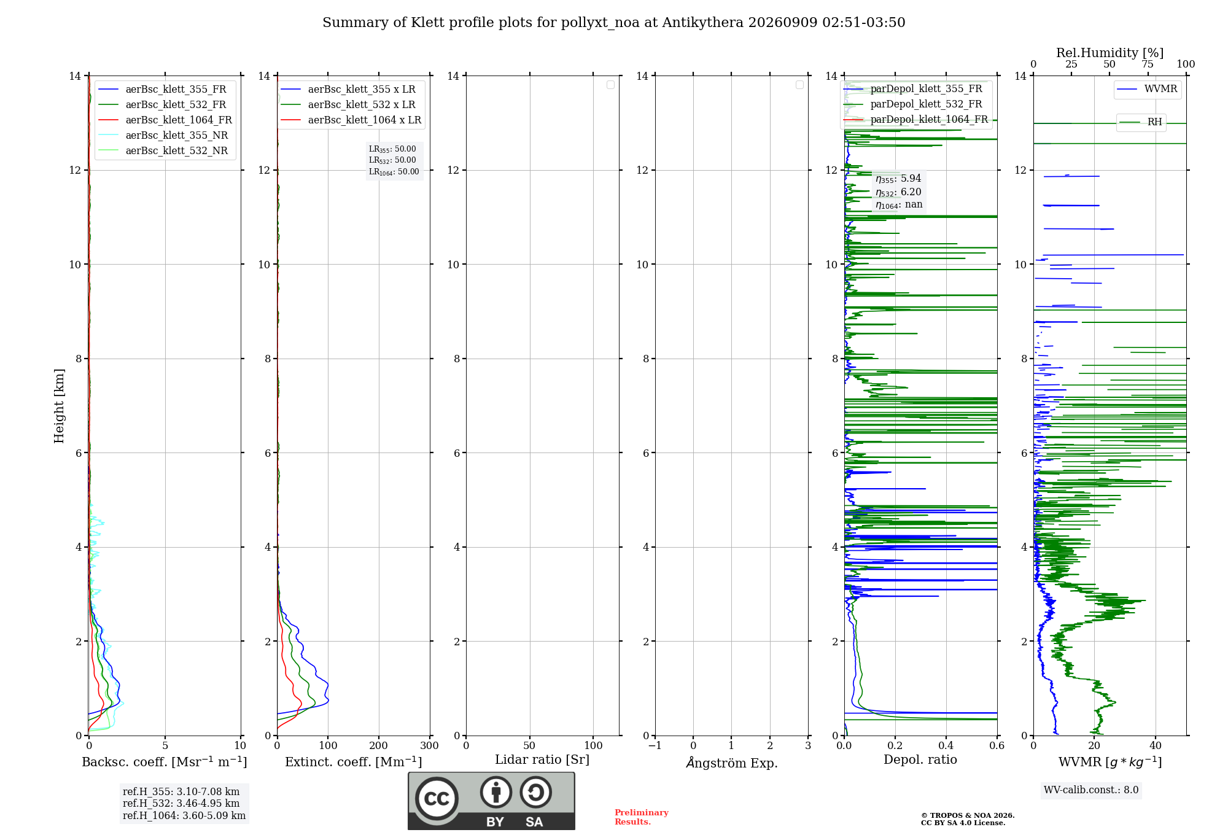
Task: Click the aerBsc_klett_355 x LR legend entry
Action: [x=348, y=89]
